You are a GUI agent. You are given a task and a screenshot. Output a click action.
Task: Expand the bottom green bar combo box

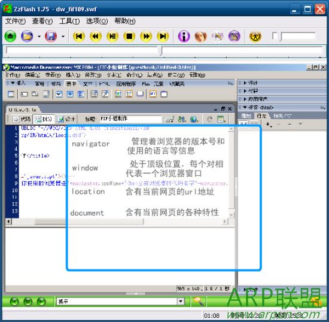click(181, 302)
